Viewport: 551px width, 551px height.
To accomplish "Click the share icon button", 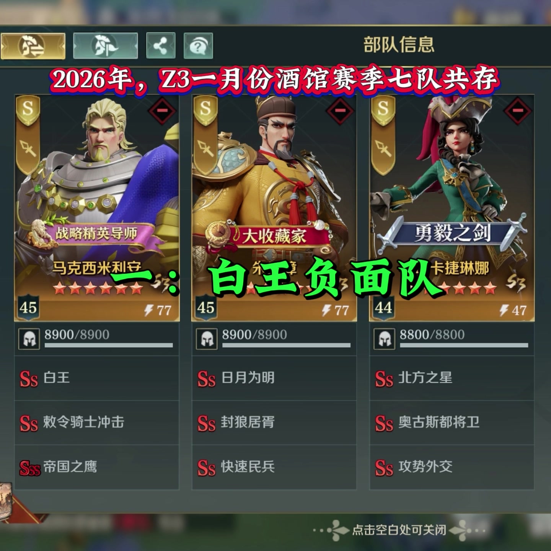I will [x=161, y=46].
